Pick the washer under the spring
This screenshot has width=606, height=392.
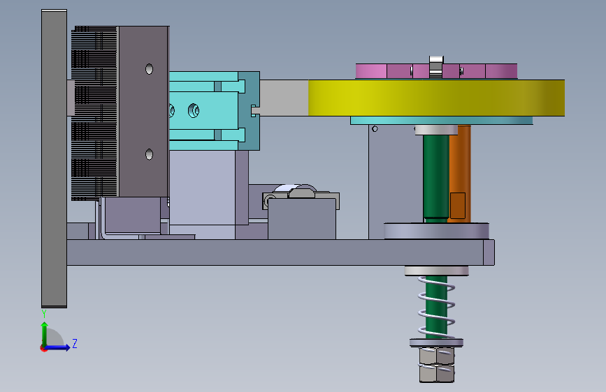pyautogui.click(x=436, y=342)
